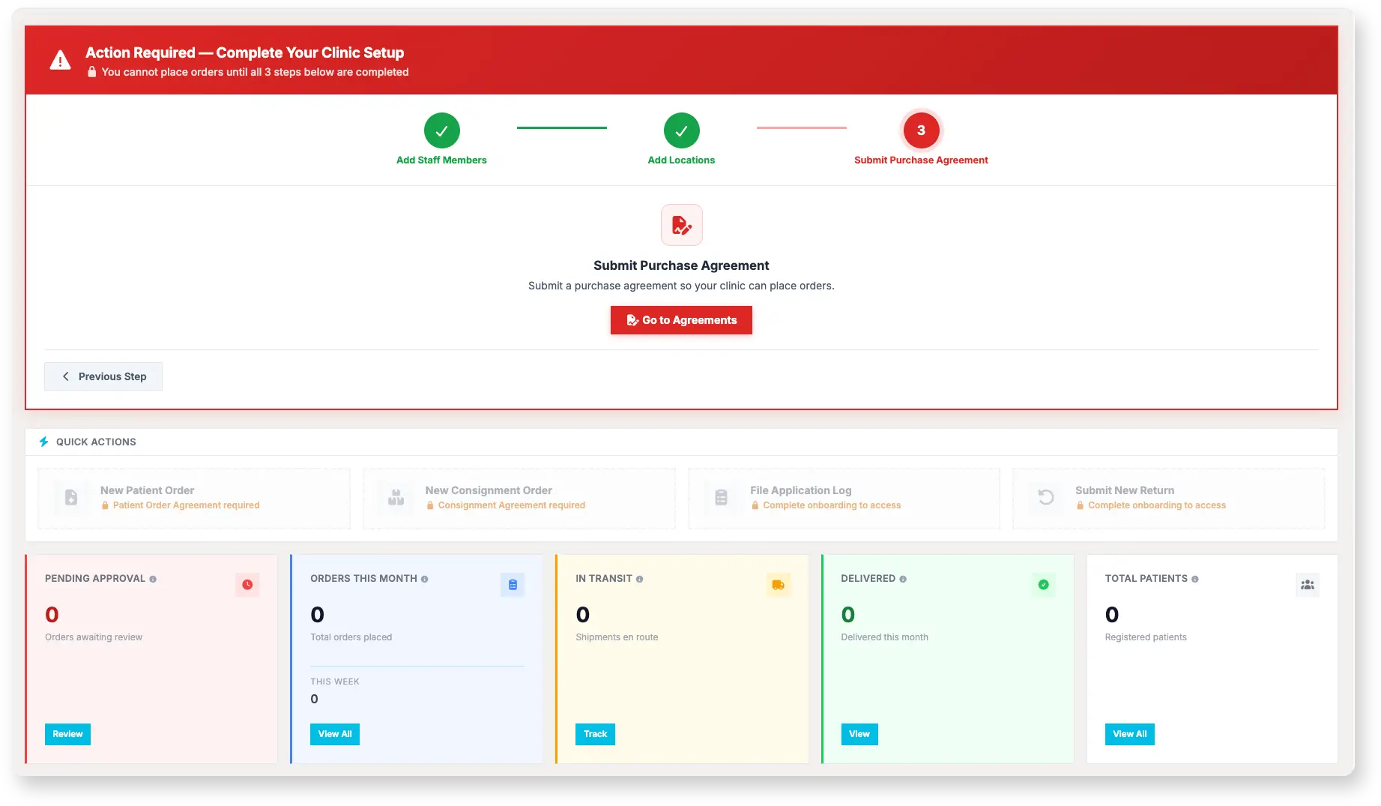Select the Add Locations step checkmark
This screenshot has height=806, width=1381.
681,130
